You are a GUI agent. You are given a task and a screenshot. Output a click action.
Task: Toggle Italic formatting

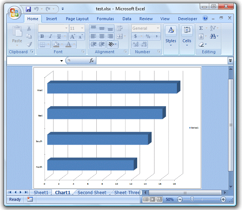coord(50,36)
